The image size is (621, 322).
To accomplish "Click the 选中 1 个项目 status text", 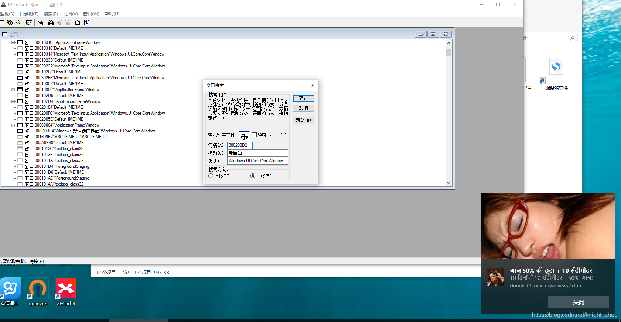I will [x=137, y=273].
